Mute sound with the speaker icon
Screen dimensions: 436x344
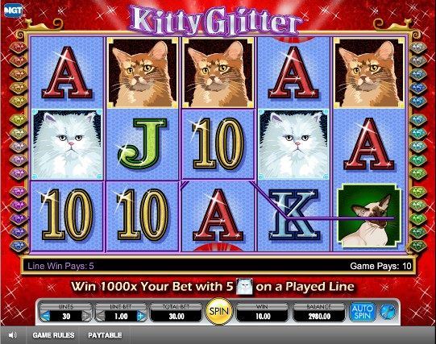click(13, 335)
